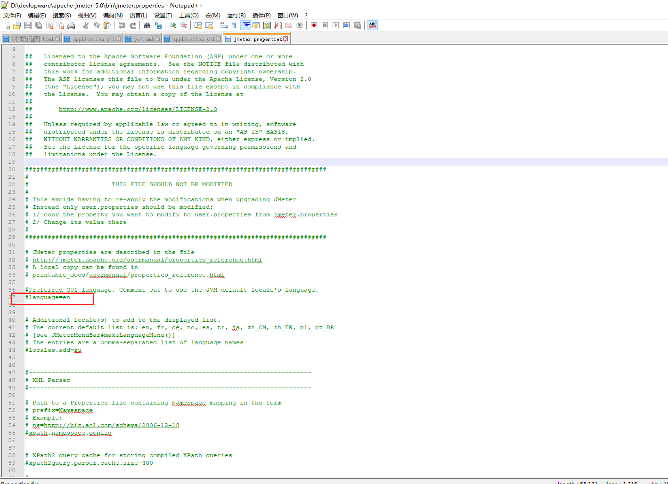The width and height of the screenshot is (668, 484).
Task: Close the 测试街道图.html tab
Action: (x=57, y=39)
